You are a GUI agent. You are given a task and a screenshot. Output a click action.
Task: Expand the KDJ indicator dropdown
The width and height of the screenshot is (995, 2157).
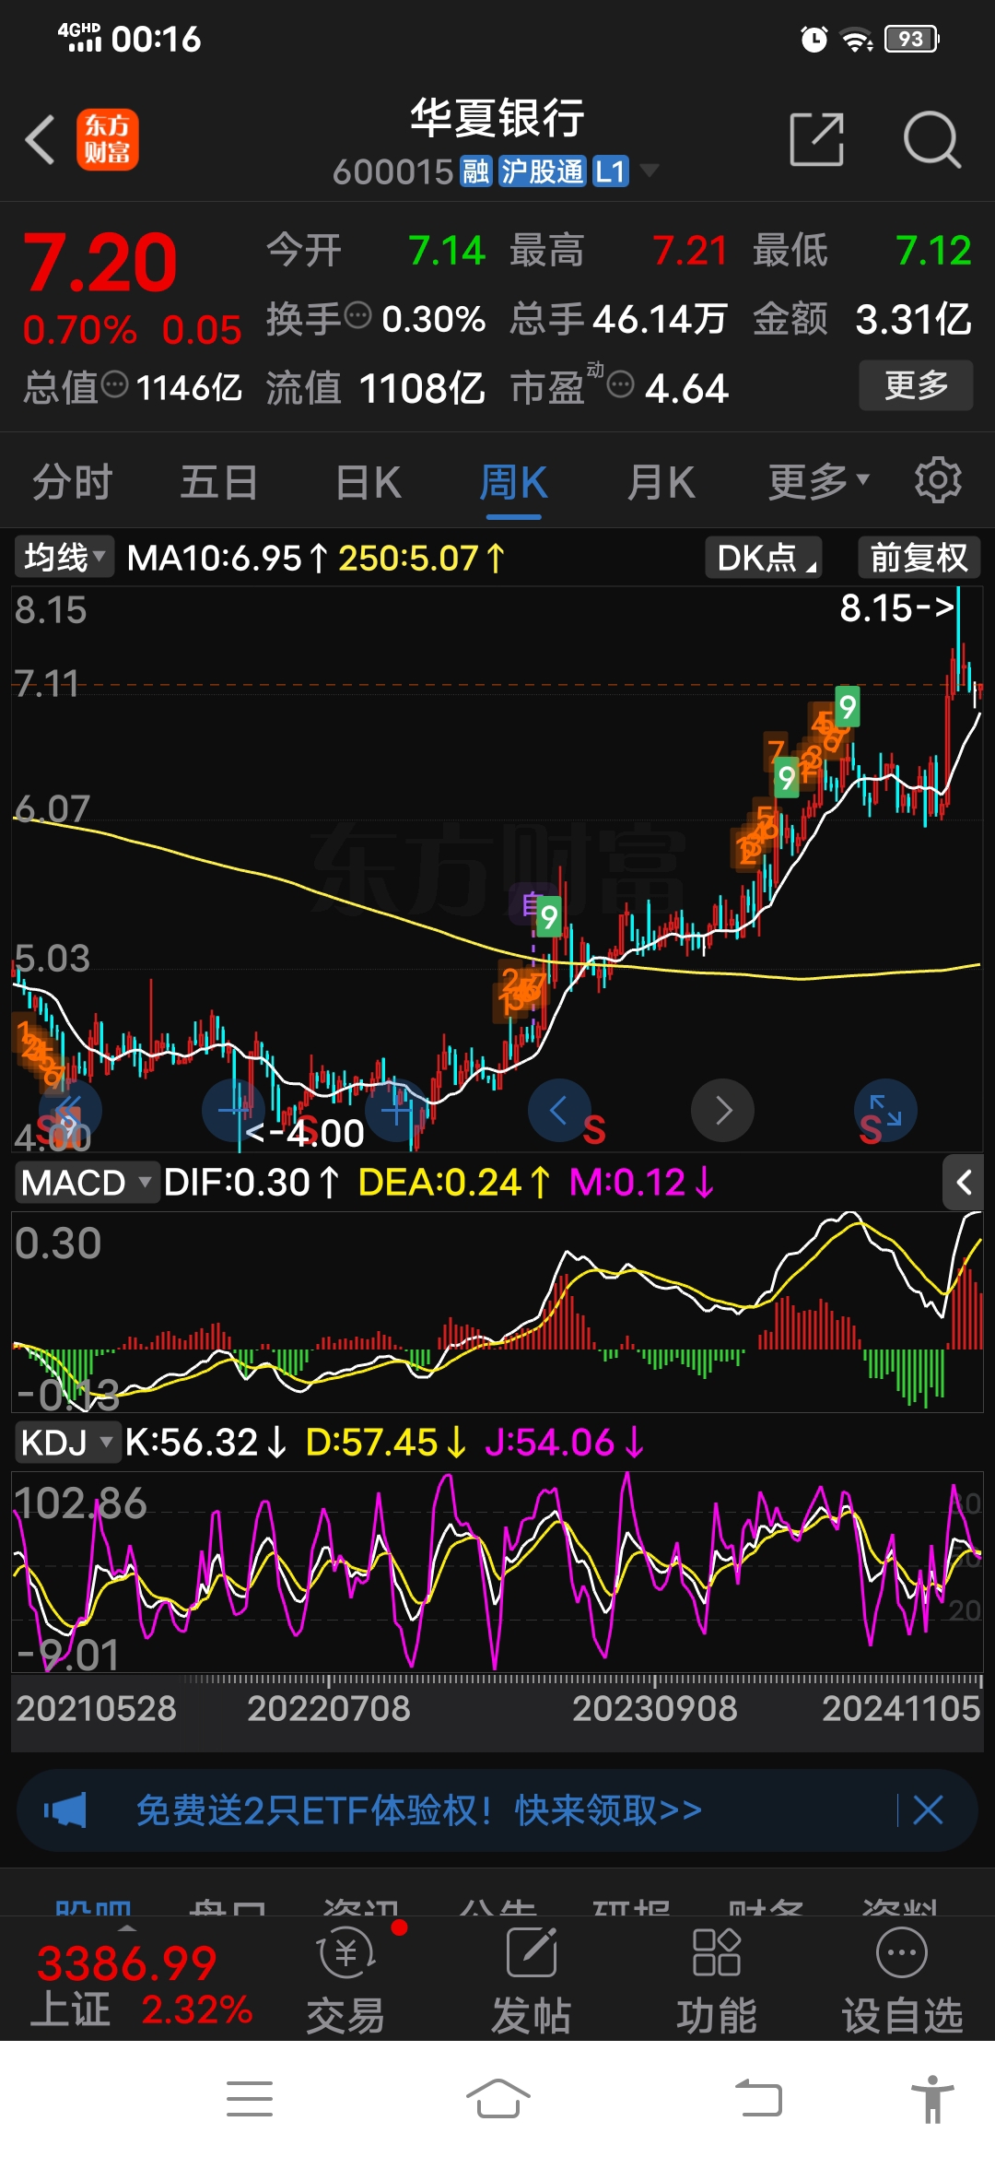point(67,1443)
